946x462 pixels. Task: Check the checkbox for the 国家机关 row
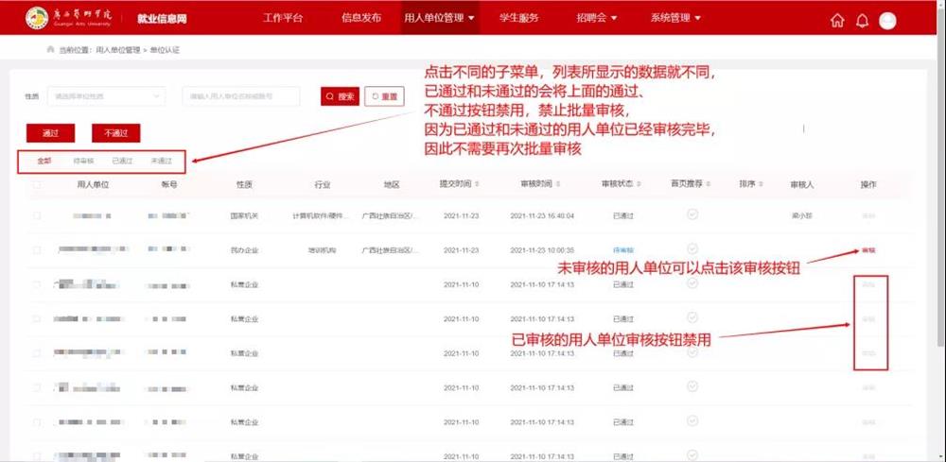pos(37,216)
